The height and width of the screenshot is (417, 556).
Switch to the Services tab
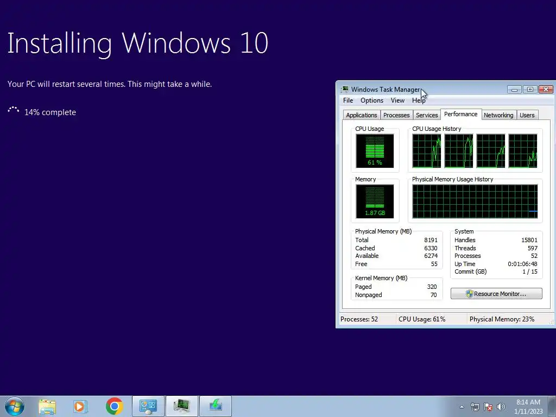427,115
